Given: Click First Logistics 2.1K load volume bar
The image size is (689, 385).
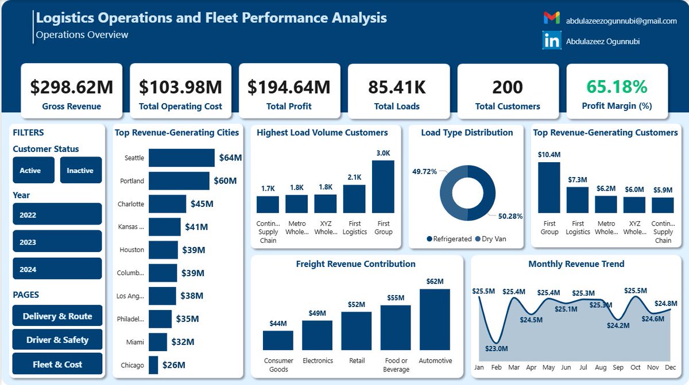Looking at the screenshot, I should point(354,199).
